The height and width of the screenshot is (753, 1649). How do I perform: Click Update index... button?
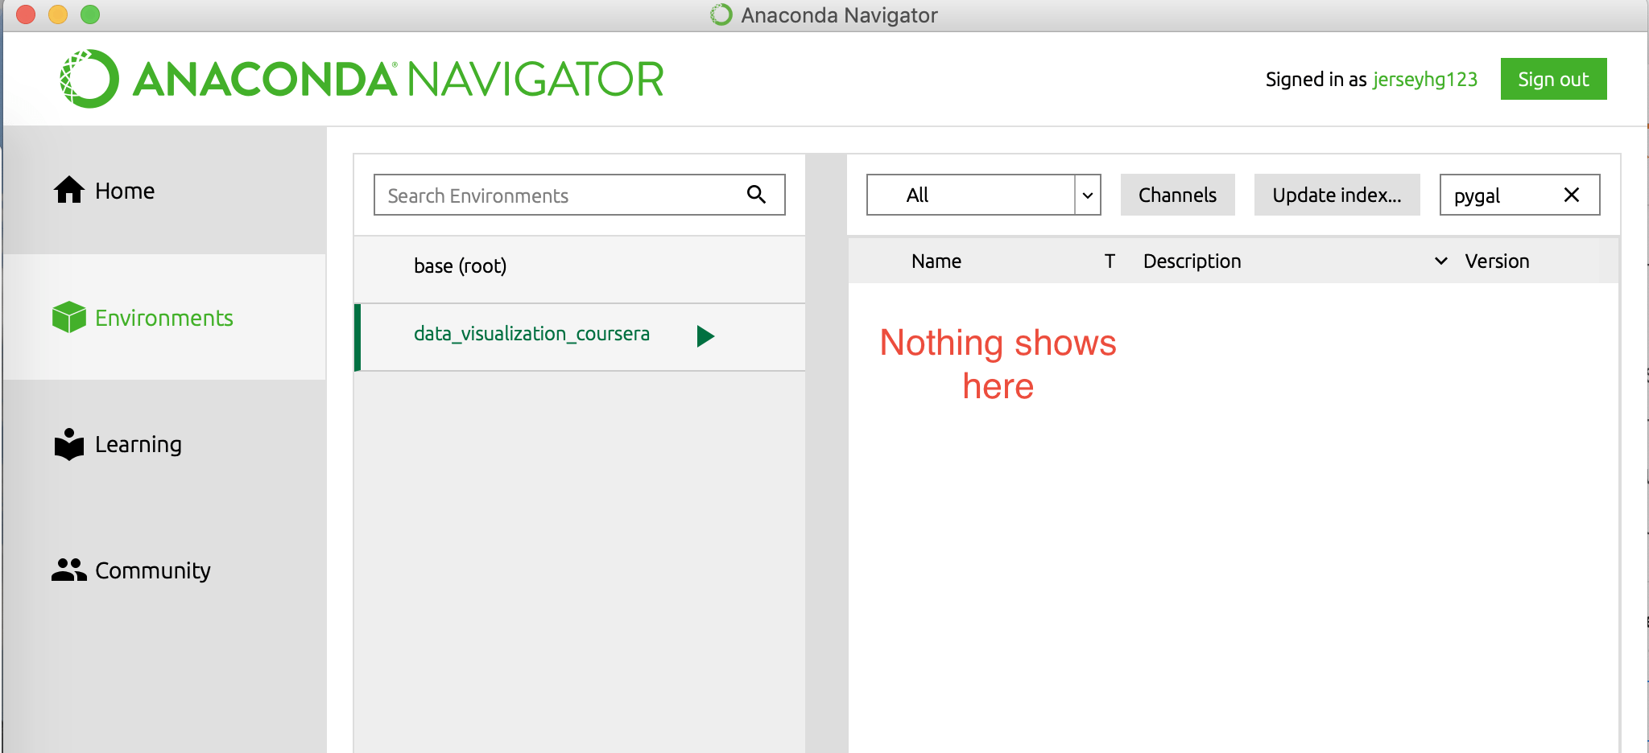1337,195
